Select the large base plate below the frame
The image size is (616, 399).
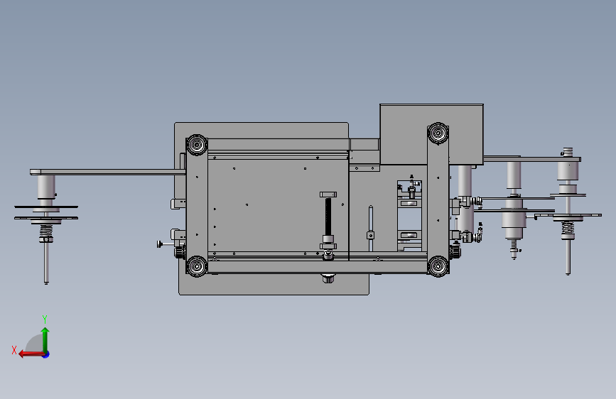(x=274, y=284)
